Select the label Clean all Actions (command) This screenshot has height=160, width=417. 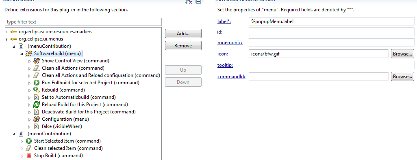click(x=73, y=68)
